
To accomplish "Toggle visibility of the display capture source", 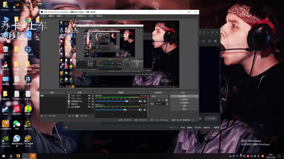I will (89, 107).
